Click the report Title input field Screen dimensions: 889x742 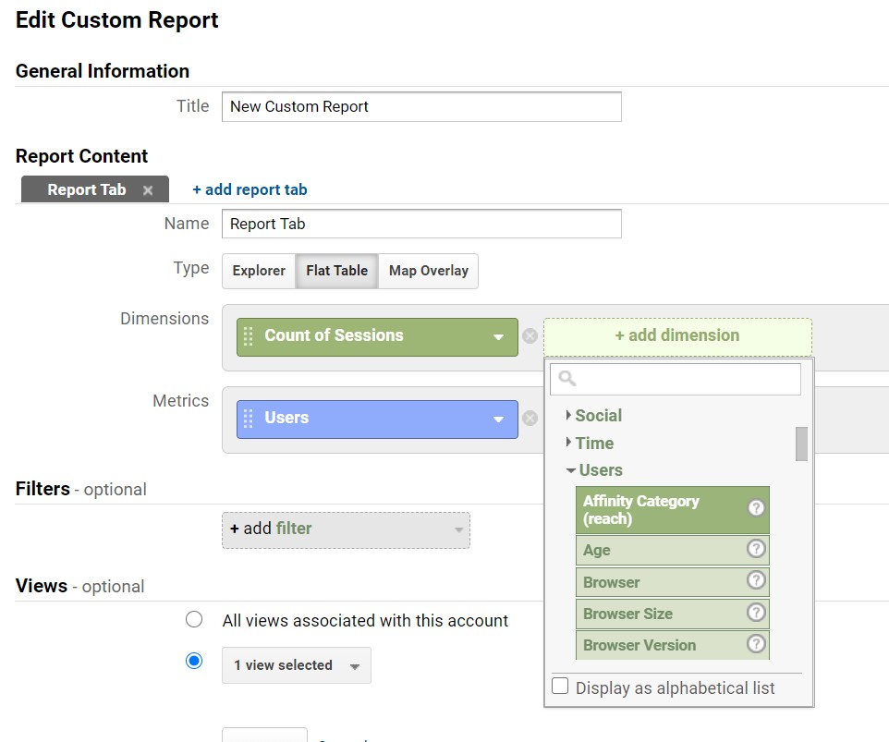click(x=421, y=106)
